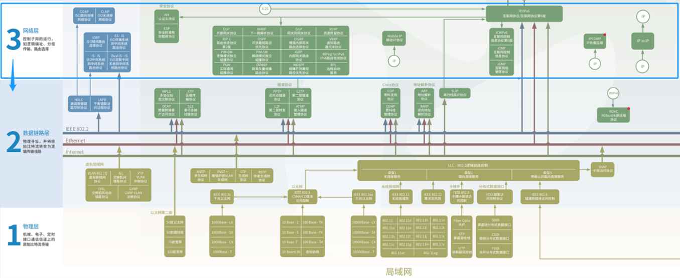The image size is (680, 278).
Task: Click the IP circle above IP in IP
Action: (x=643, y=17)
